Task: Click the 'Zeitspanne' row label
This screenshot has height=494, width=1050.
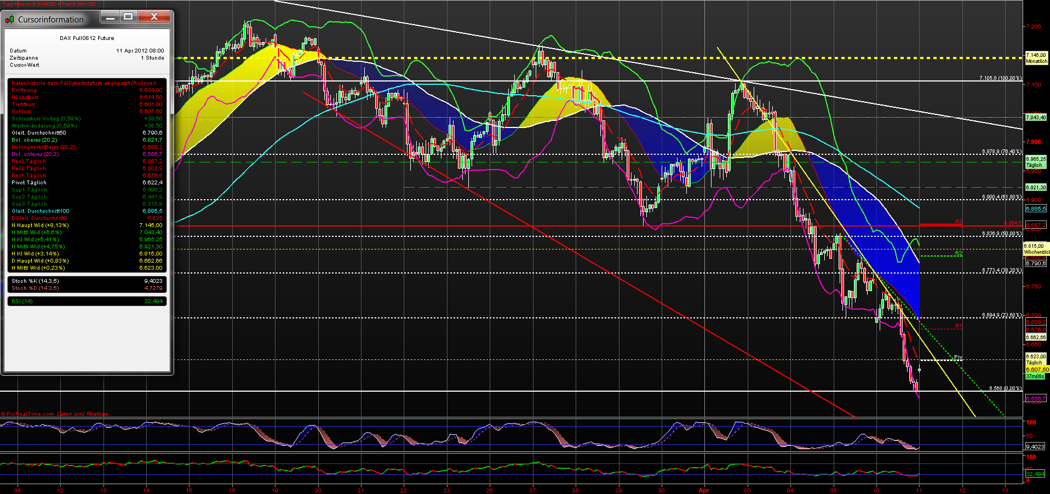Action: 24,58
